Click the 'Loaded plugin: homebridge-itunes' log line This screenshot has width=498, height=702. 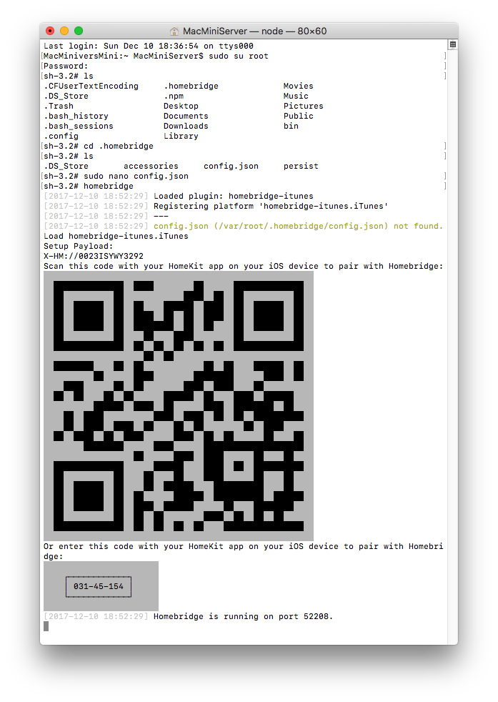233,196
